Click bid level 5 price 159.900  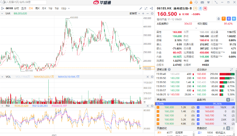[x=169, y=124]
